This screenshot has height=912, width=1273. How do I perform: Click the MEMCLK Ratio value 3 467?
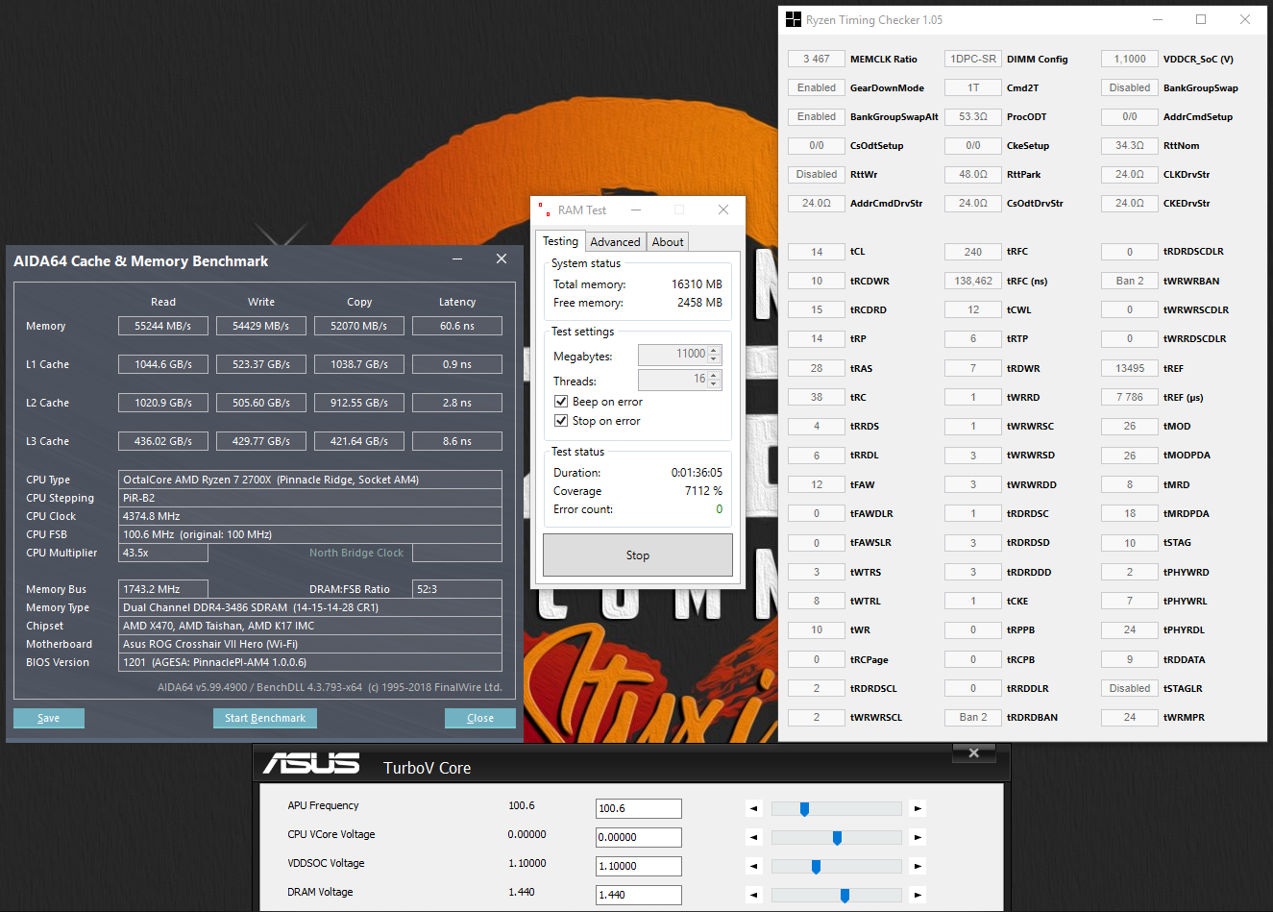coord(817,59)
